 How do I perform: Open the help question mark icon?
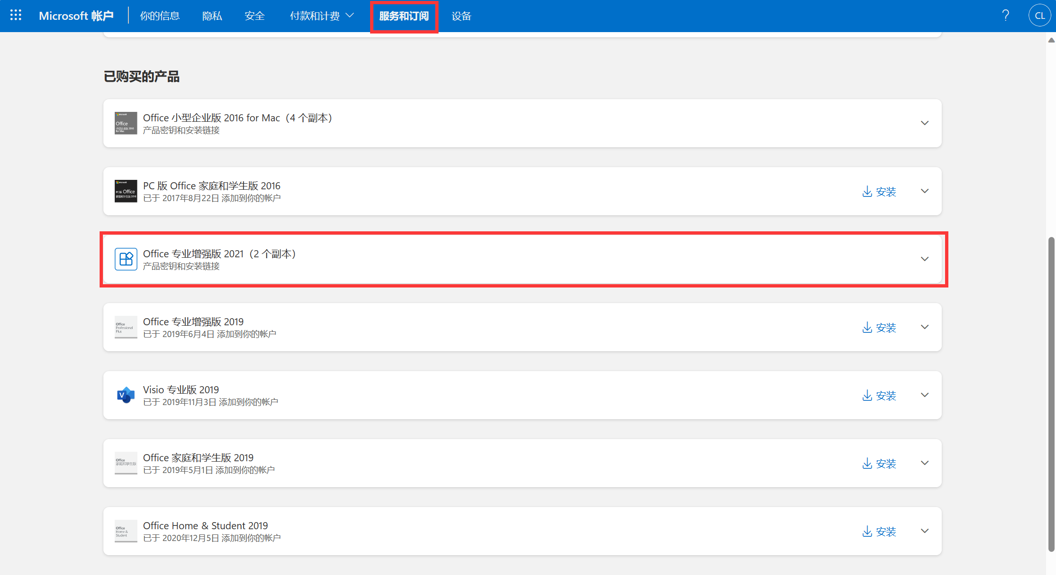pyautogui.click(x=1005, y=16)
